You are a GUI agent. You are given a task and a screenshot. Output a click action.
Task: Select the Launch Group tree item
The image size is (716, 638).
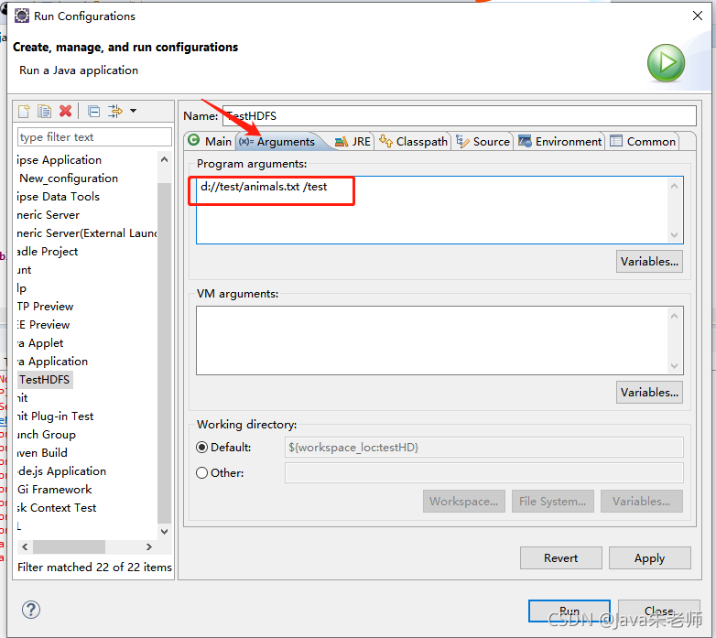click(x=46, y=435)
